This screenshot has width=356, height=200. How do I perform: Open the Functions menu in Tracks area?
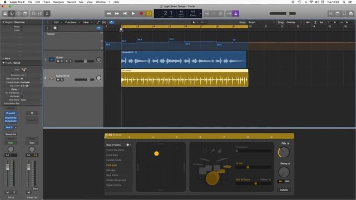coord(72,22)
